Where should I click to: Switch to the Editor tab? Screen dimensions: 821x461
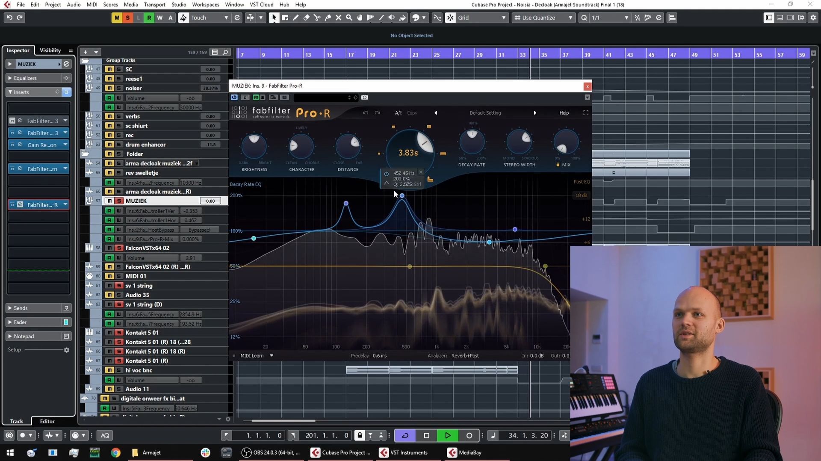[x=47, y=421]
